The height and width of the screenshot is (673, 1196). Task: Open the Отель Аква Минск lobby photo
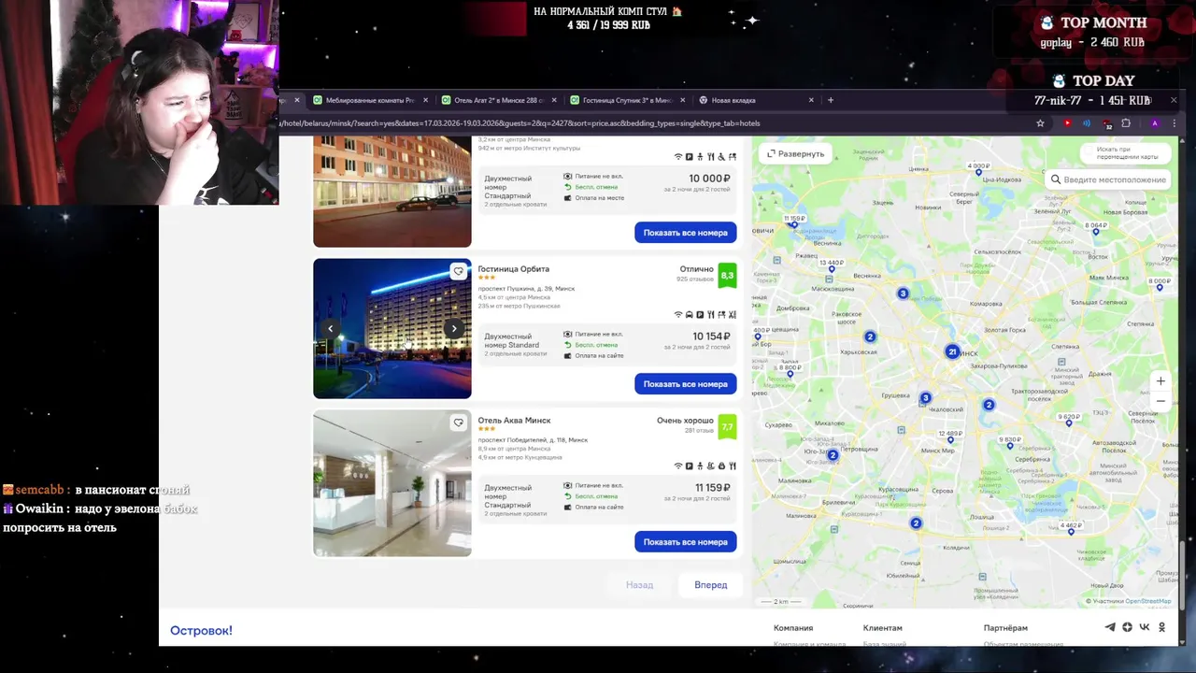tap(392, 483)
